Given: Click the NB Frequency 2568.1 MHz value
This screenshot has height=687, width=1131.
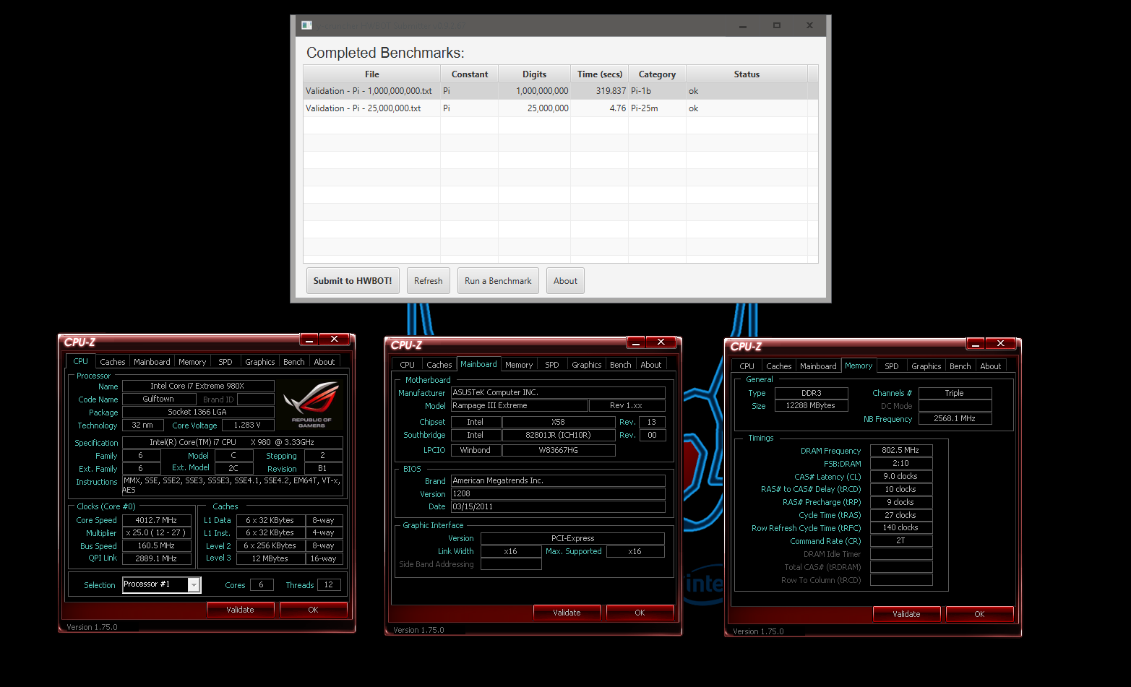Looking at the screenshot, I should (x=955, y=419).
